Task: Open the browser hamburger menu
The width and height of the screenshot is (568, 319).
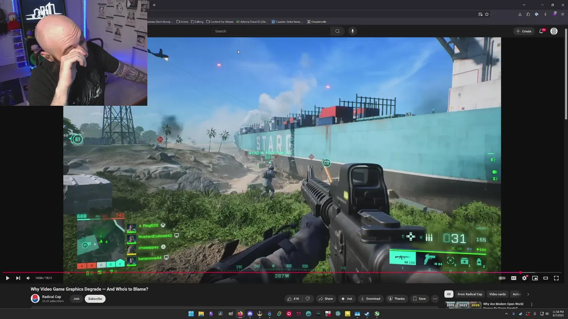Action: [563, 14]
